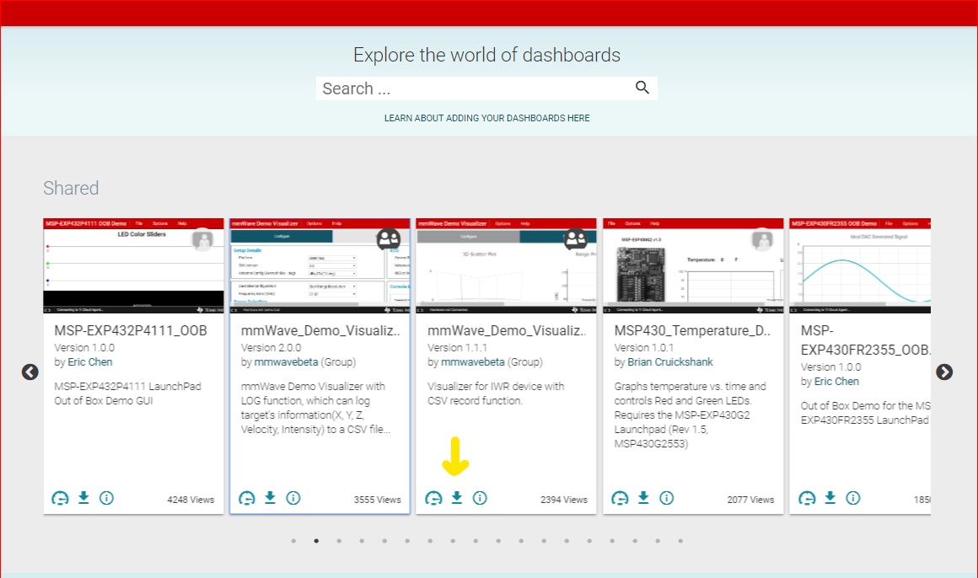Click user avatar on MSP430 Temperature thumbnail
978x578 pixels.
(762, 239)
